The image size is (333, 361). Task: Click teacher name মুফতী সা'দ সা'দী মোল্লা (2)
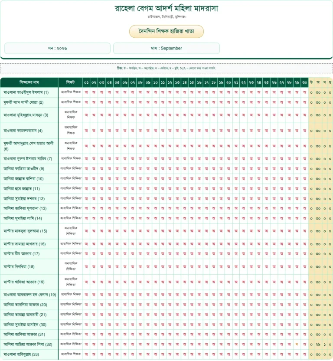(x=23, y=102)
